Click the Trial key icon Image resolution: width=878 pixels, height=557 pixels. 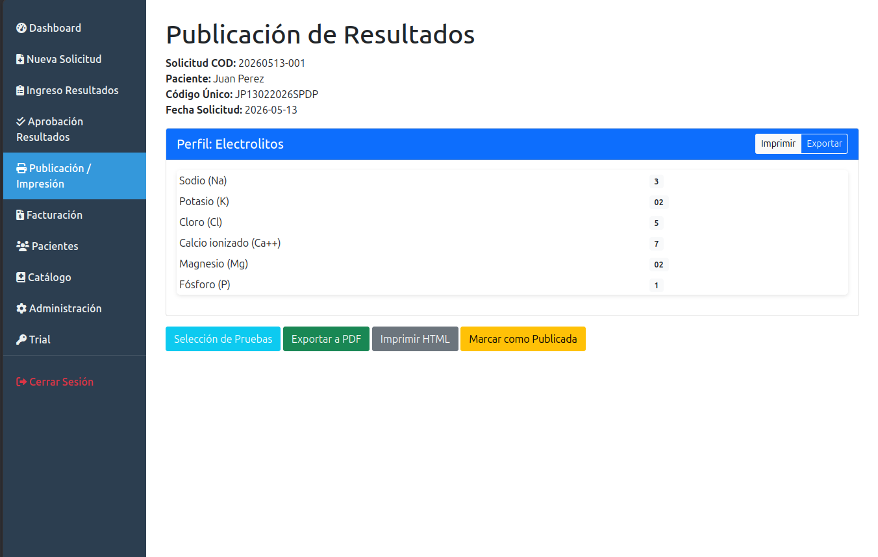[21, 340]
